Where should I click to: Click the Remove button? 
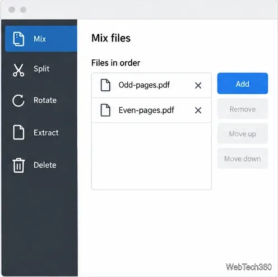coord(243,109)
